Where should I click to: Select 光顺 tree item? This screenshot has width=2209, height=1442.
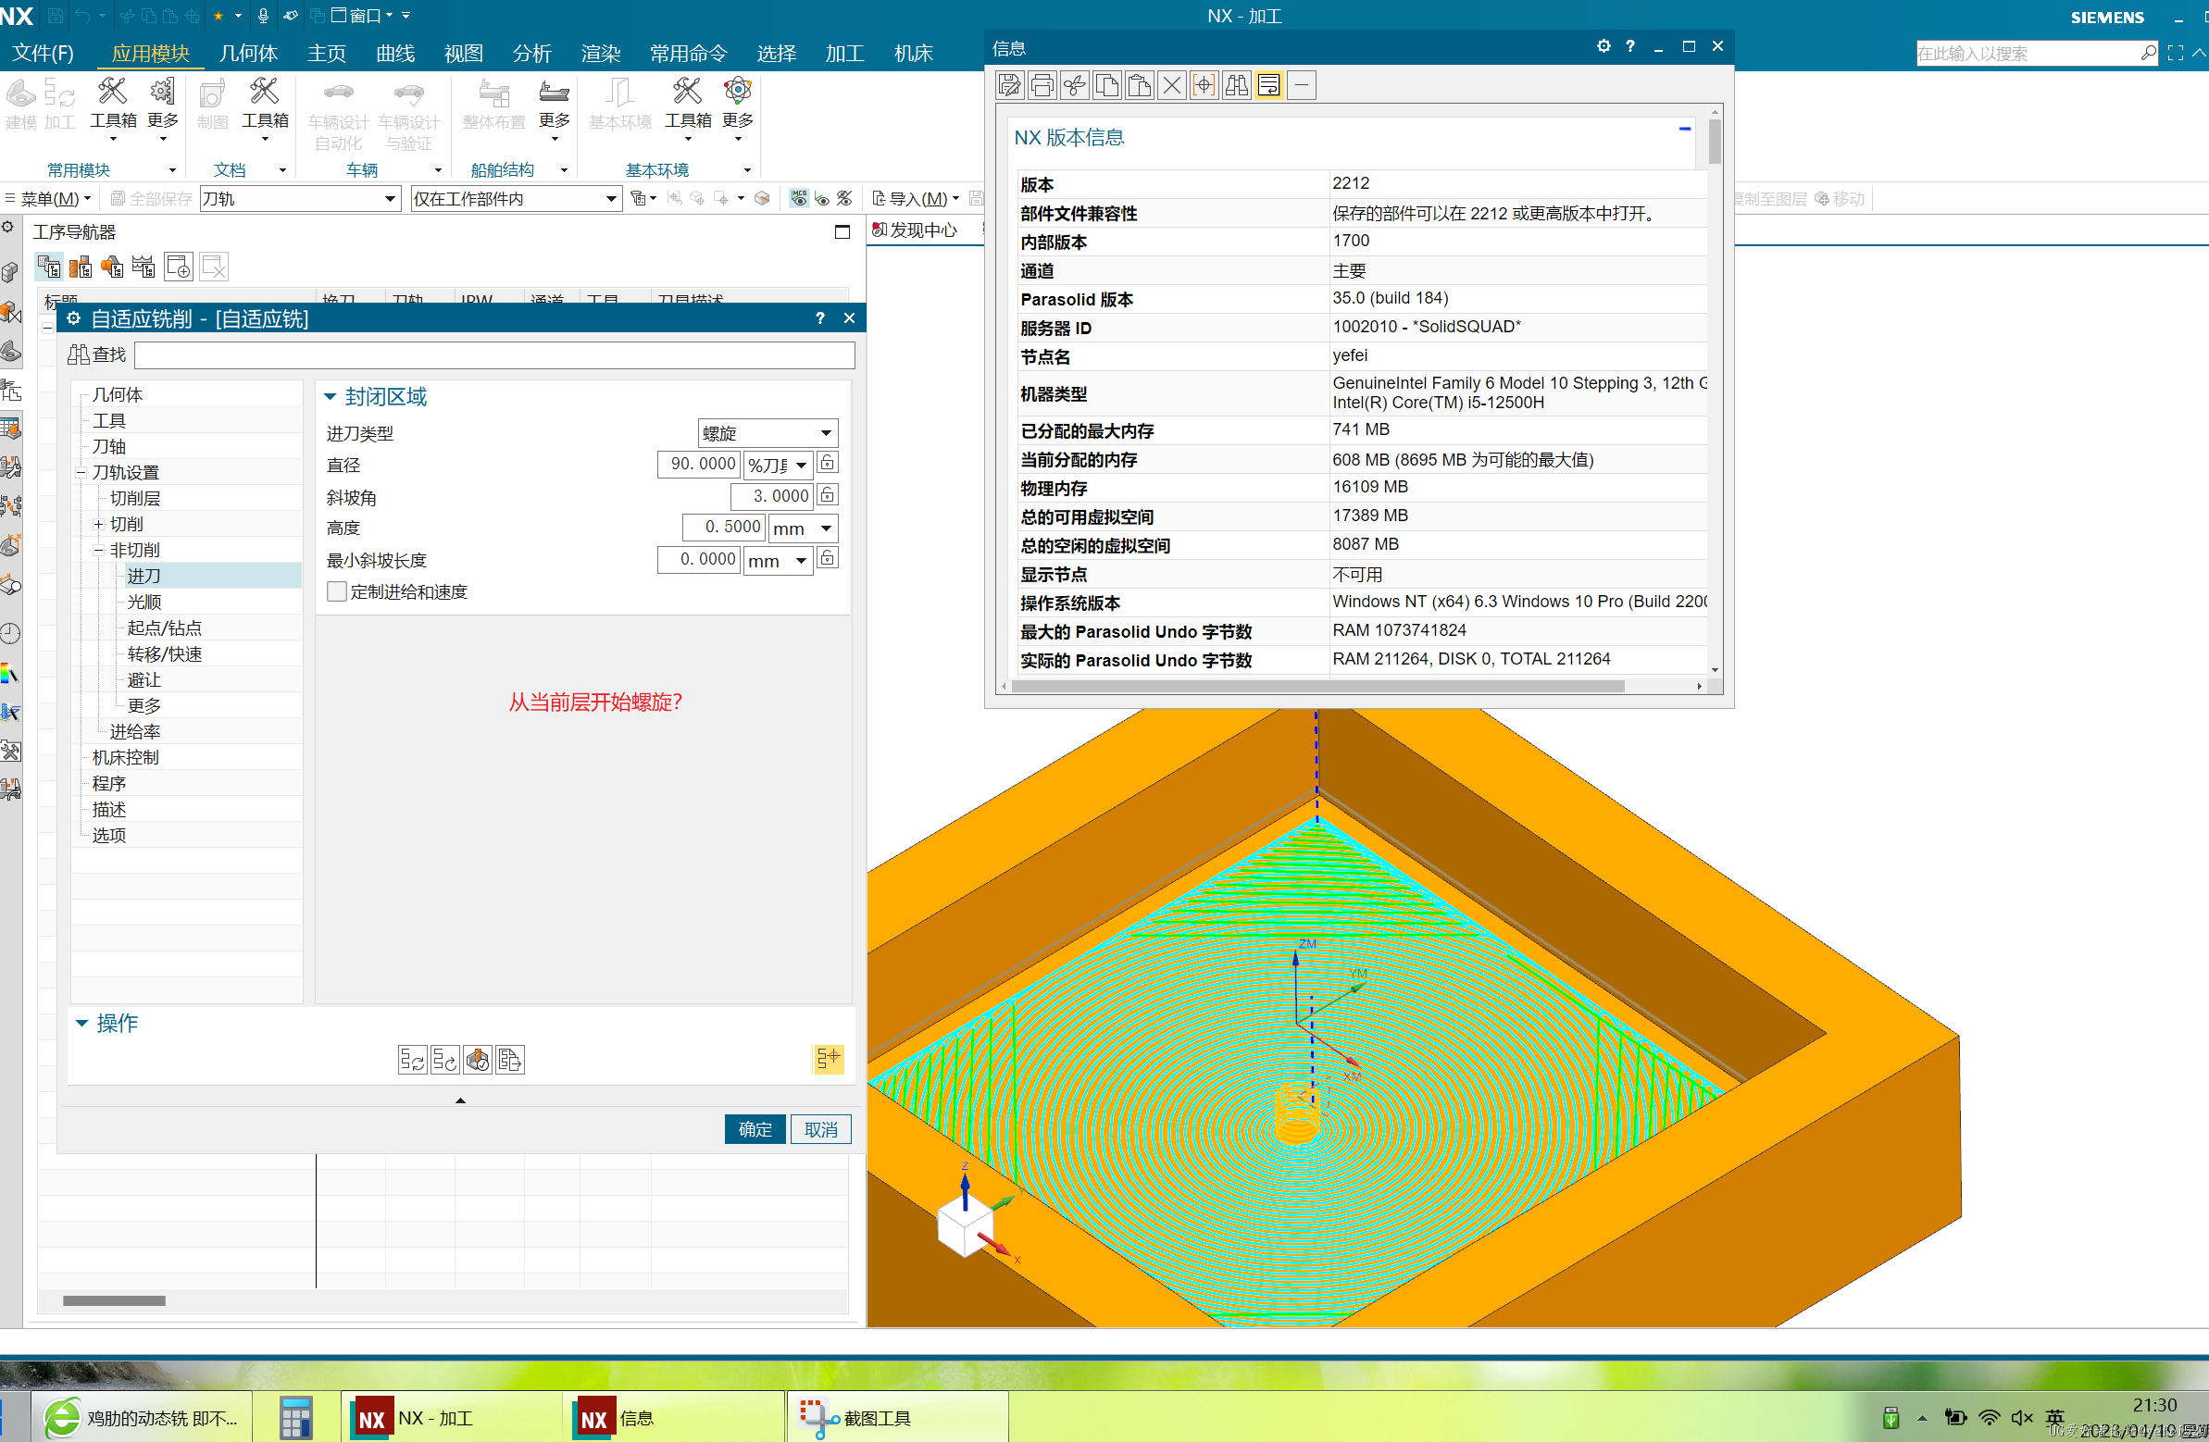pos(144,602)
